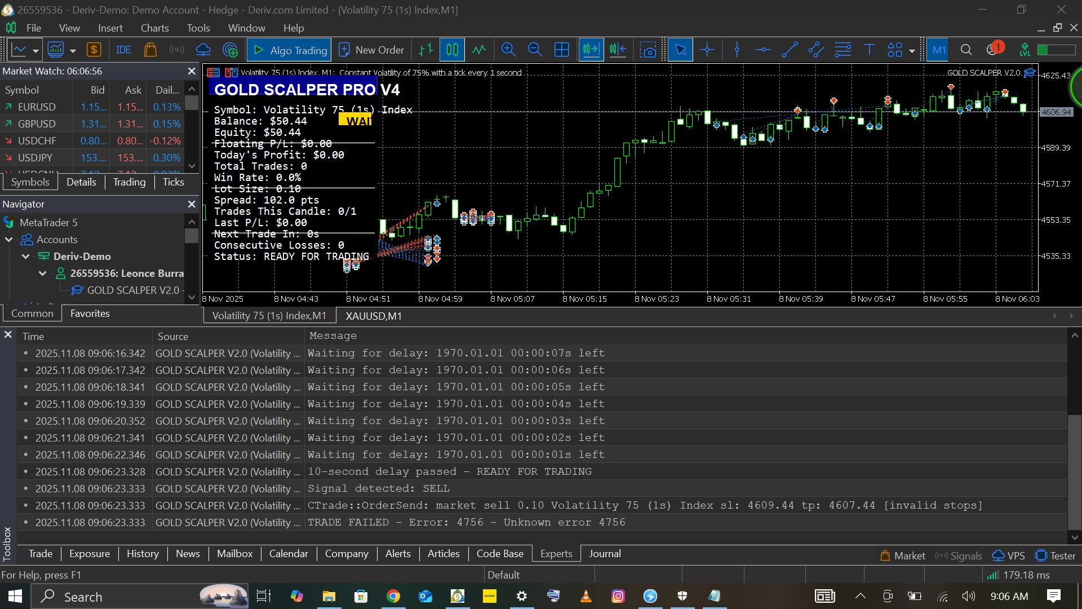Collapse the Deriv-Demo account tree node
The width and height of the screenshot is (1082, 609).
click(26, 257)
